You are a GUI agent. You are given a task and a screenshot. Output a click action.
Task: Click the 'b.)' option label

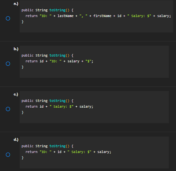tap(16, 49)
